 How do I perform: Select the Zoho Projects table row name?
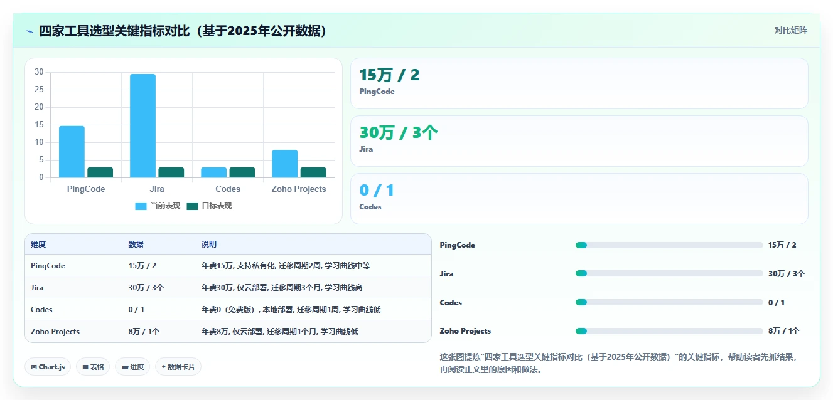(x=55, y=332)
